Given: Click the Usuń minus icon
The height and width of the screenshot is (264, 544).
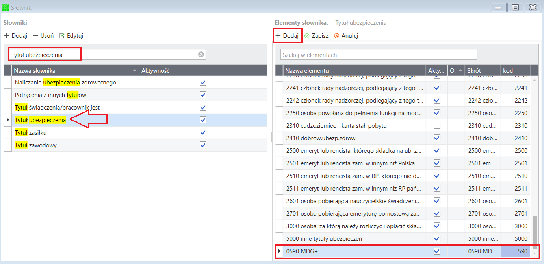Looking at the screenshot, I should point(35,36).
